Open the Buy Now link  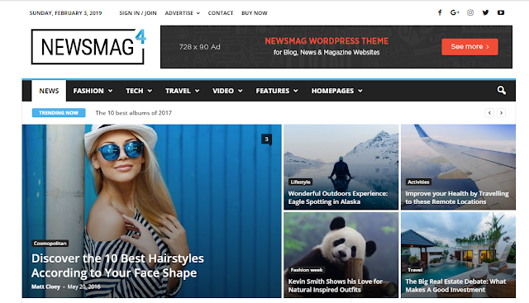click(x=255, y=13)
